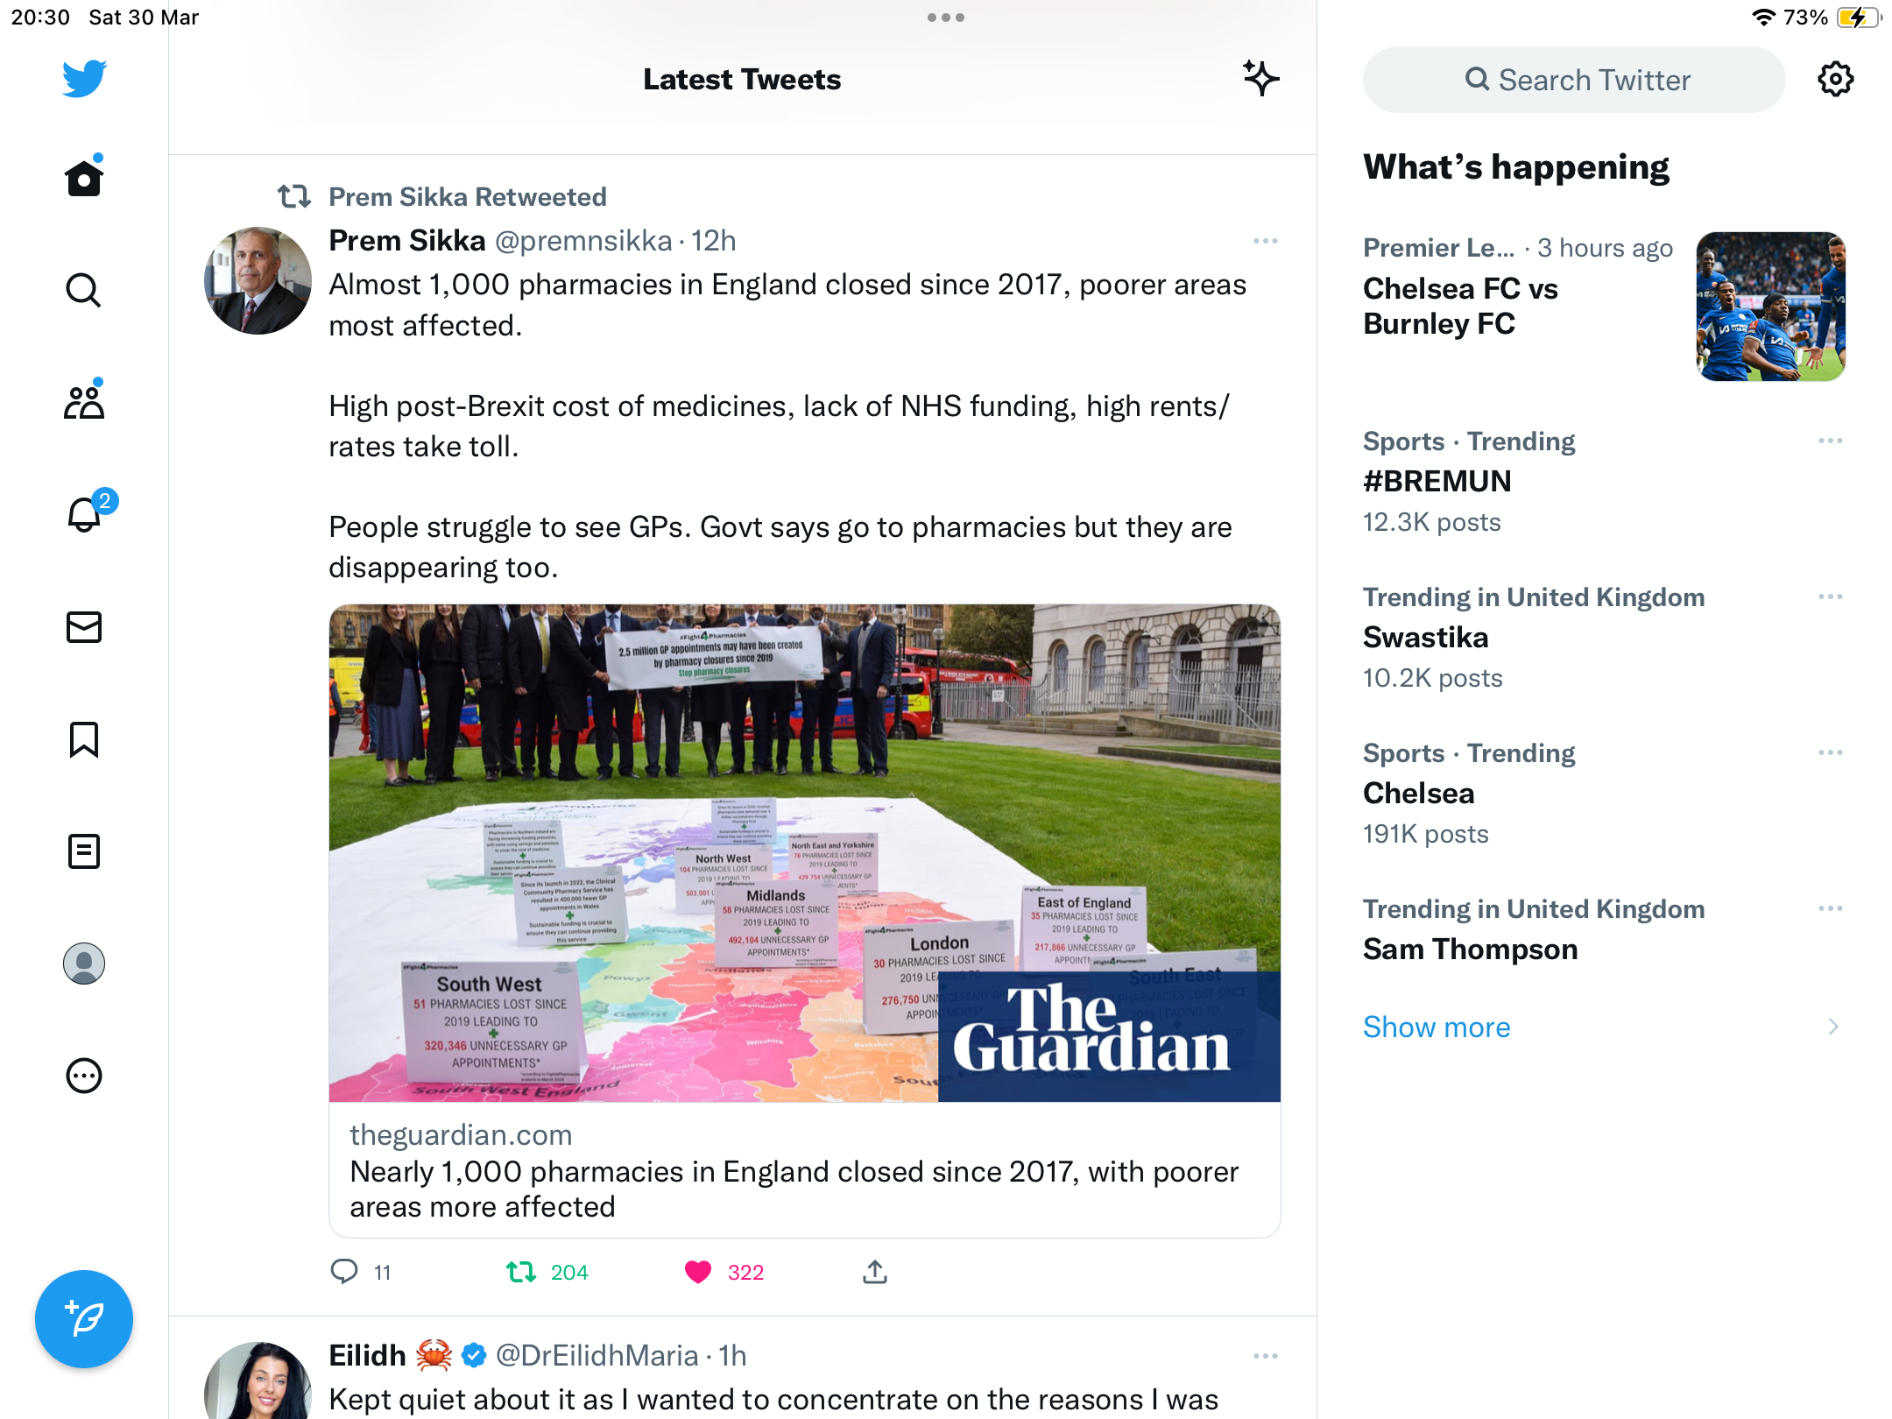Open options for #BREMUN trend
The width and height of the screenshot is (1892, 1419).
(1830, 441)
